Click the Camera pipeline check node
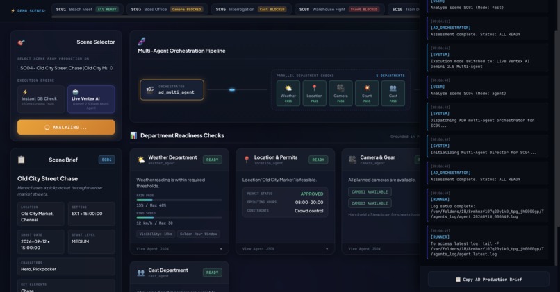The width and height of the screenshot is (560, 292). [x=340, y=94]
